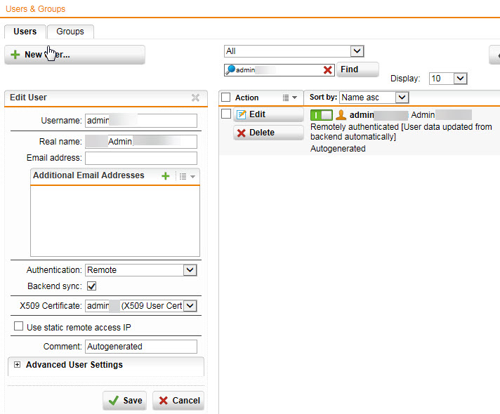Click the Additional Email Addresses list box
500x414 pixels.
pyautogui.click(x=115, y=221)
